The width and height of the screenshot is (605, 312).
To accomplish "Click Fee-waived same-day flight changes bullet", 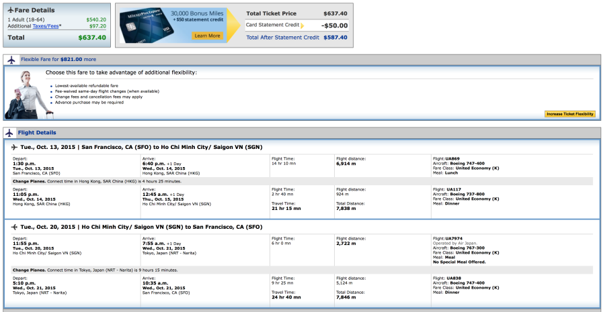I will [x=107, y=91].
